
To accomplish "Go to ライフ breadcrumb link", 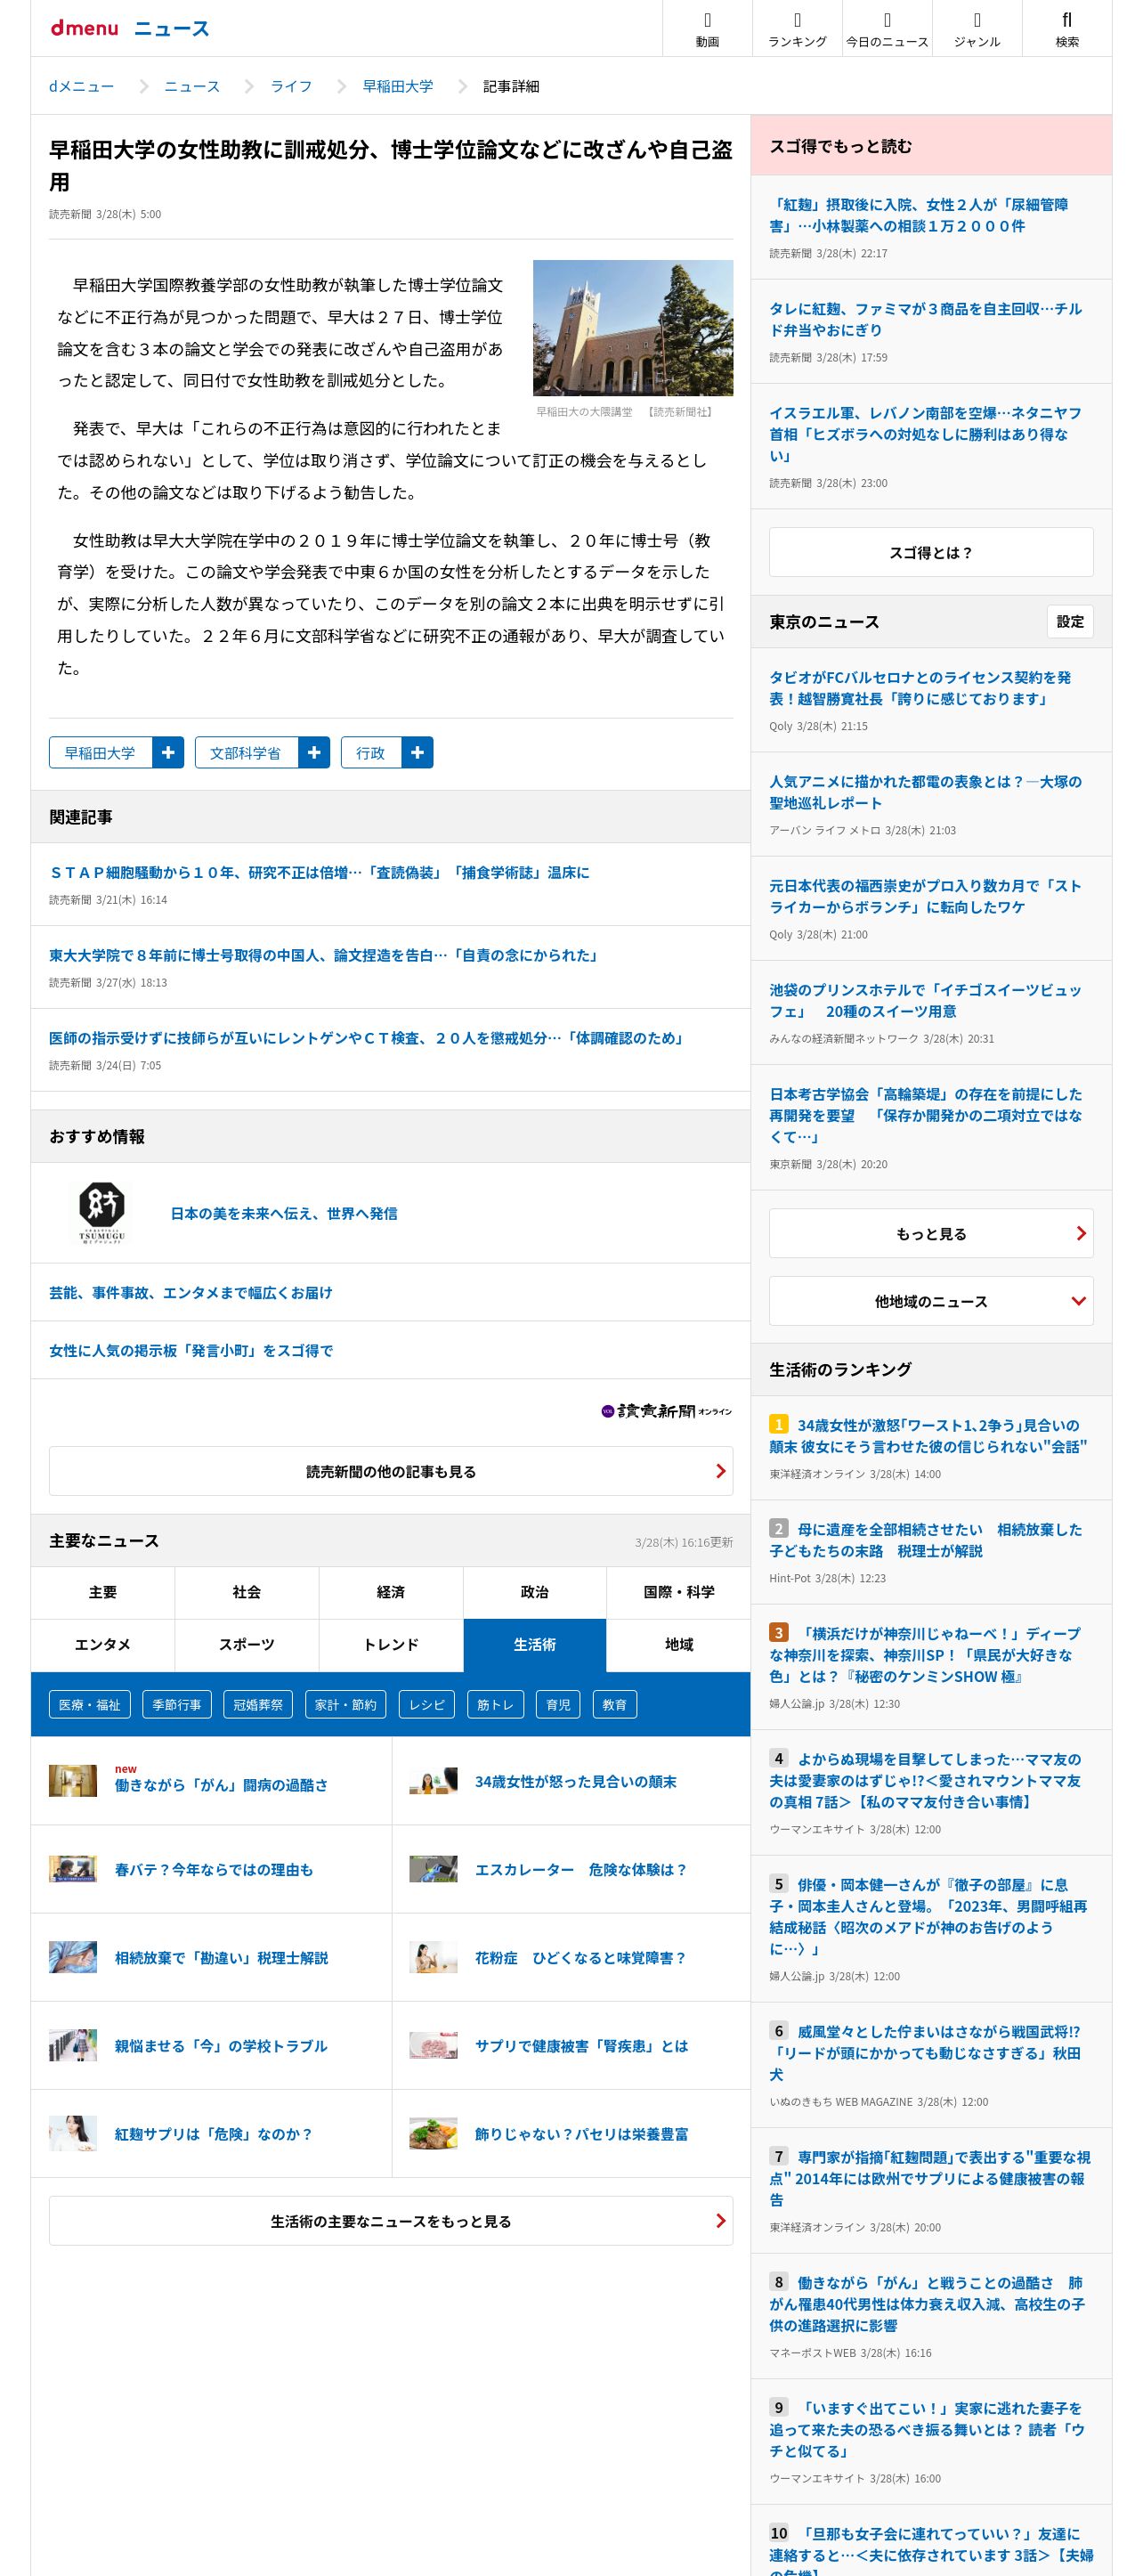I will point(291,86).
